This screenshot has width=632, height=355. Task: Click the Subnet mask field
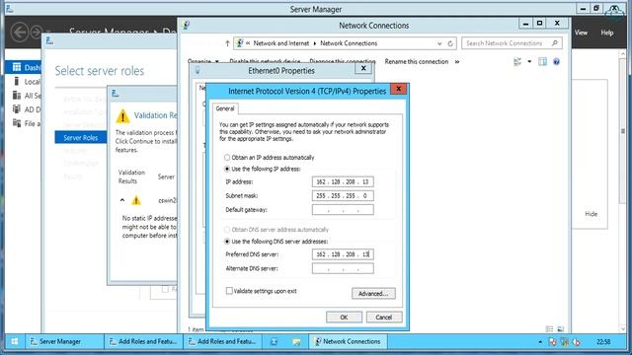click(x=343, y=195)
